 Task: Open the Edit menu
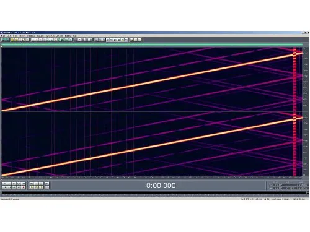(9, 35)
